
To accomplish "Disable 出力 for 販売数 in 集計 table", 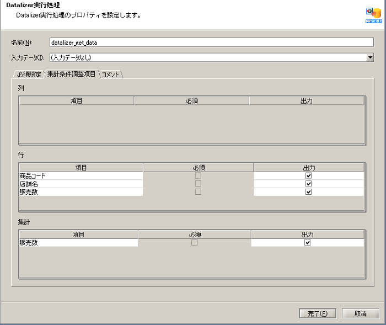I will (307, 243).
